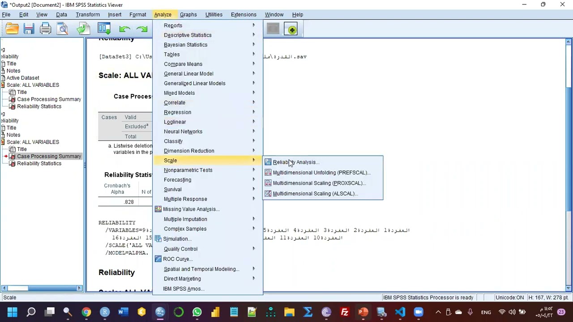This screenshot has width=573, height=322.
Task: Select IBM SPSS Amos menu entry
Action: [208, 288]
